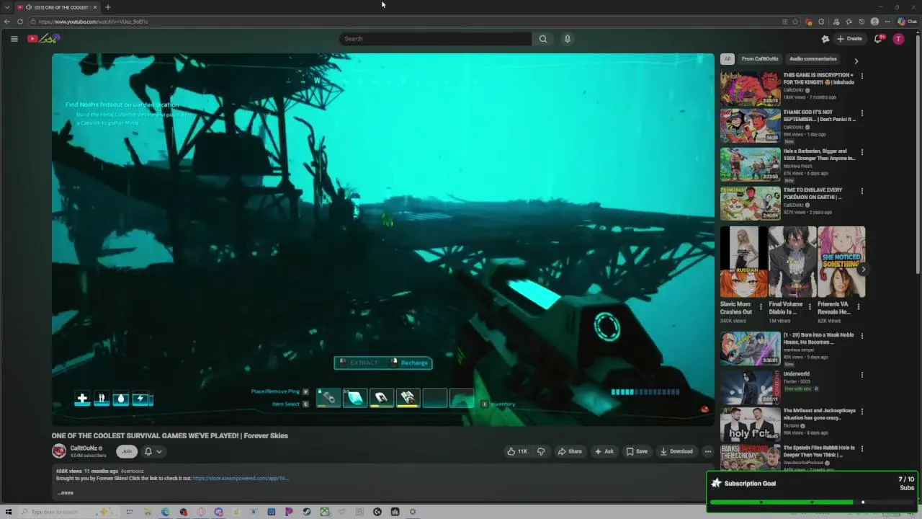The image size is (922, 519).
Task: Join the CaRtOoNz channel membership
Action: tap(127, 451)
